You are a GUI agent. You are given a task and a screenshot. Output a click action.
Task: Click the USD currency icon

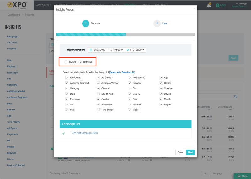click(217, 5)
